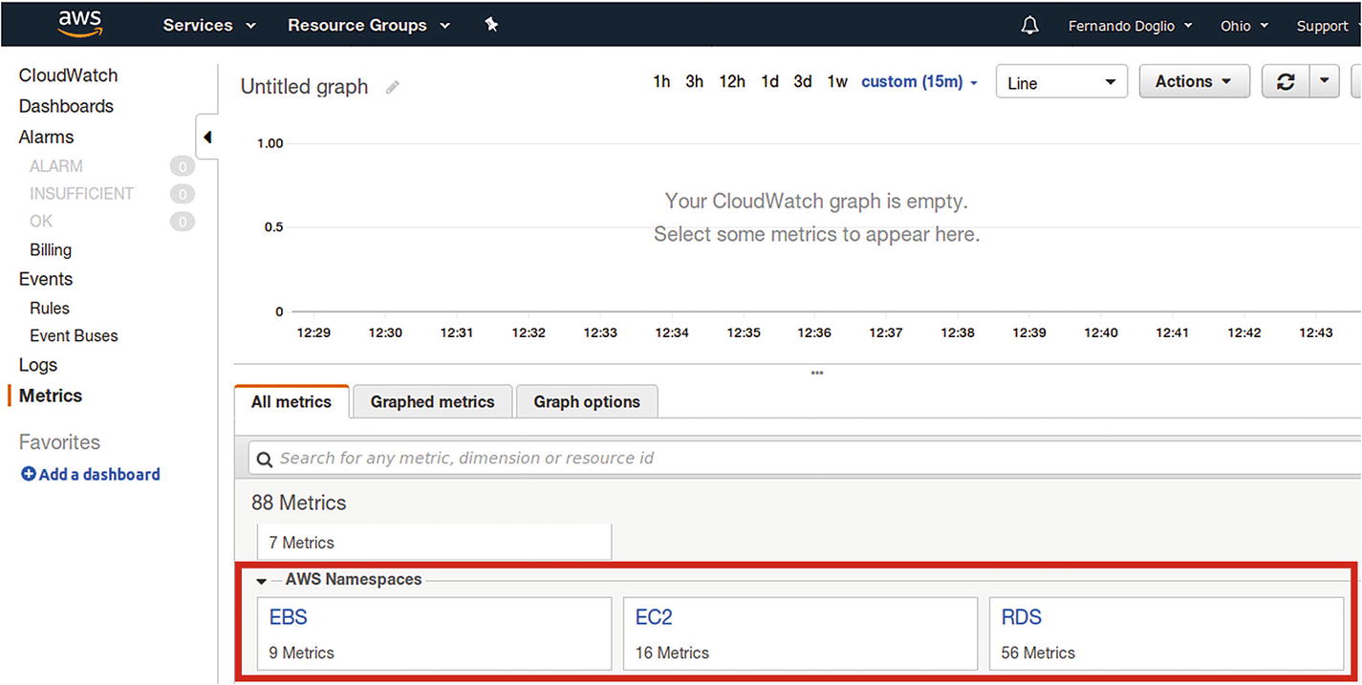Open the Actions button menu
This screenshot has width=1362, height=685.
[1193, 82]
